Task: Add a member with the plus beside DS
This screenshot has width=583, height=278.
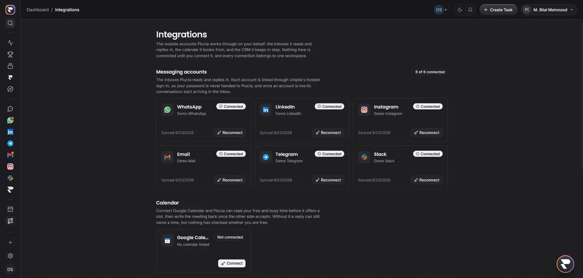Action: tap(446, 10)
